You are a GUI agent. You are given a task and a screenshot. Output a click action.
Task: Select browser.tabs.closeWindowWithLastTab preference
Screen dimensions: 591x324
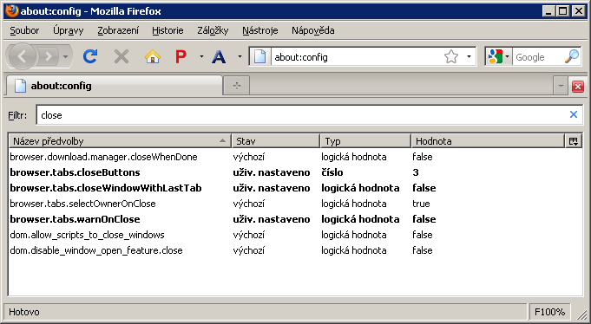click(106, 188)
